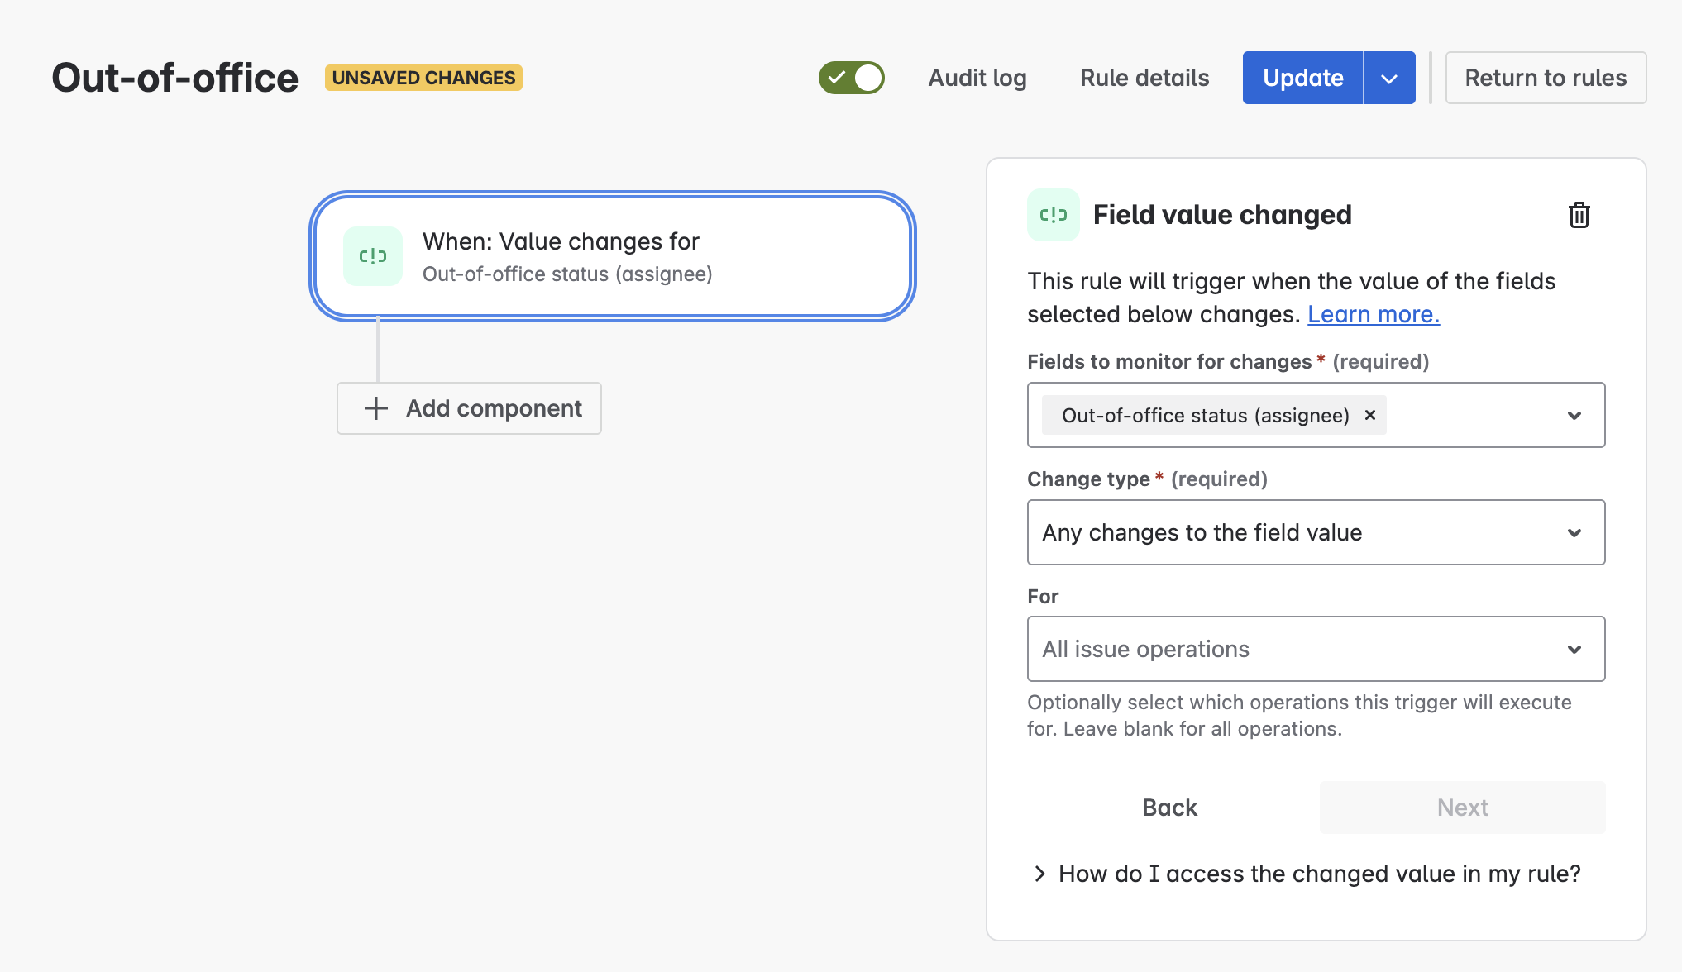Open the Change type dropdown
Screen dimensions: 1682x972
click(x=1315, y=532)
